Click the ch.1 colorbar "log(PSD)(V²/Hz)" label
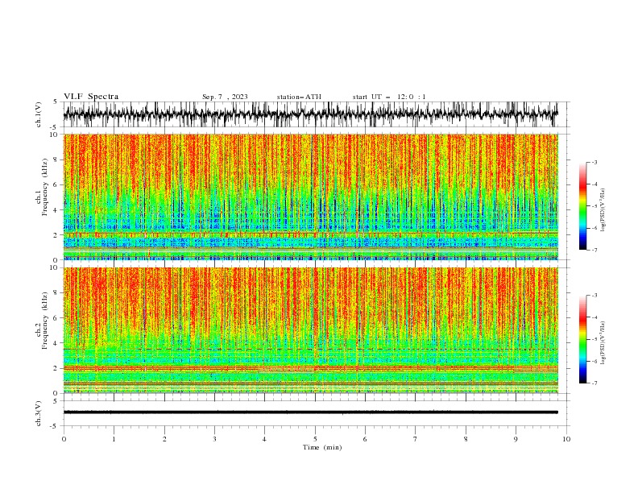This screenshot has height=493, width=638. (x=603, y=210)
